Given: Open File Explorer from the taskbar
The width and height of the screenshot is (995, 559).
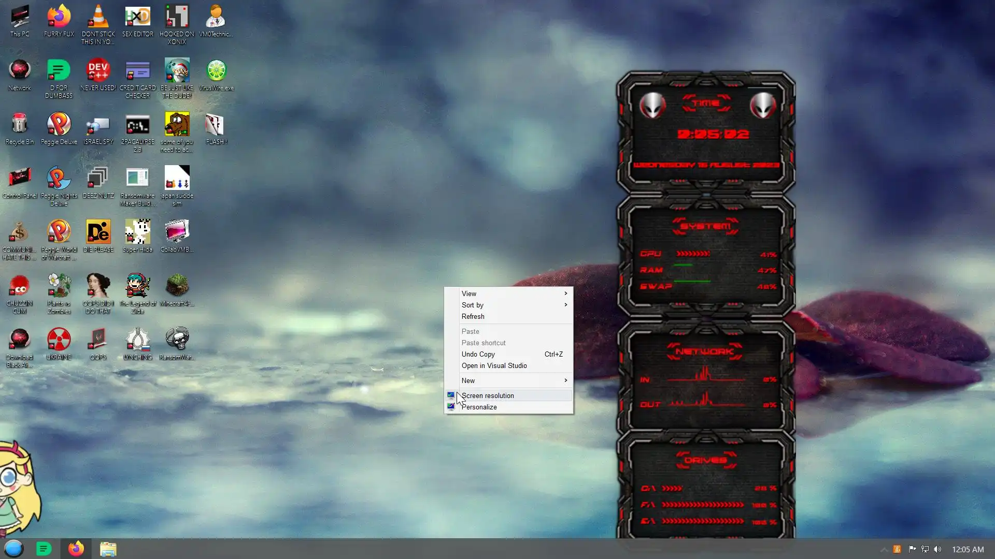Looking at the screenshot, I should click(x=108, y=549).
